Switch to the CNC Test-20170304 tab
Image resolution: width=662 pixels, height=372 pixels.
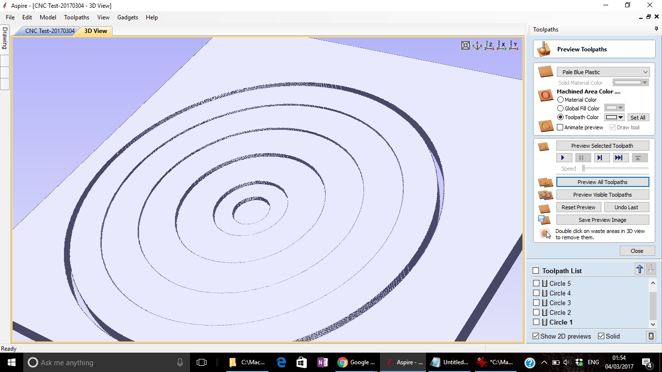pyautogui.click(x=50, y=31)
